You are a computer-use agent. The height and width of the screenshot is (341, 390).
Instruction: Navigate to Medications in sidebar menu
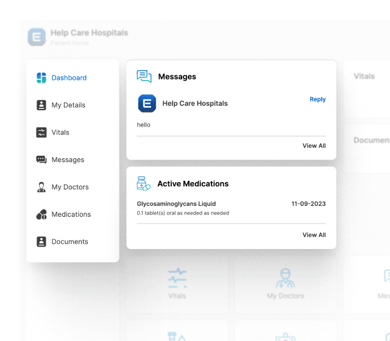71,214
